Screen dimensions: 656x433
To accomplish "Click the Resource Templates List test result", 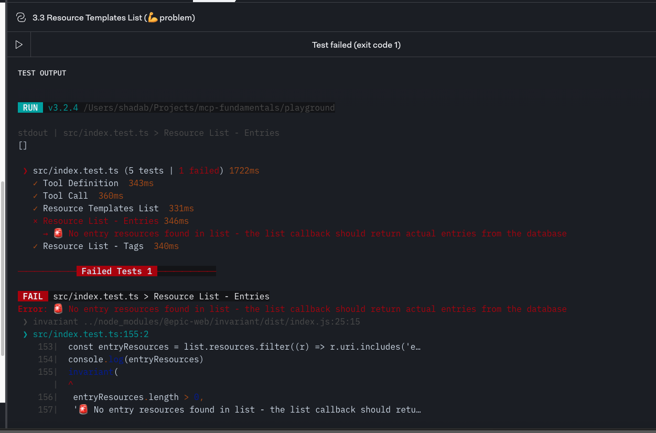I will coord(101,208).
